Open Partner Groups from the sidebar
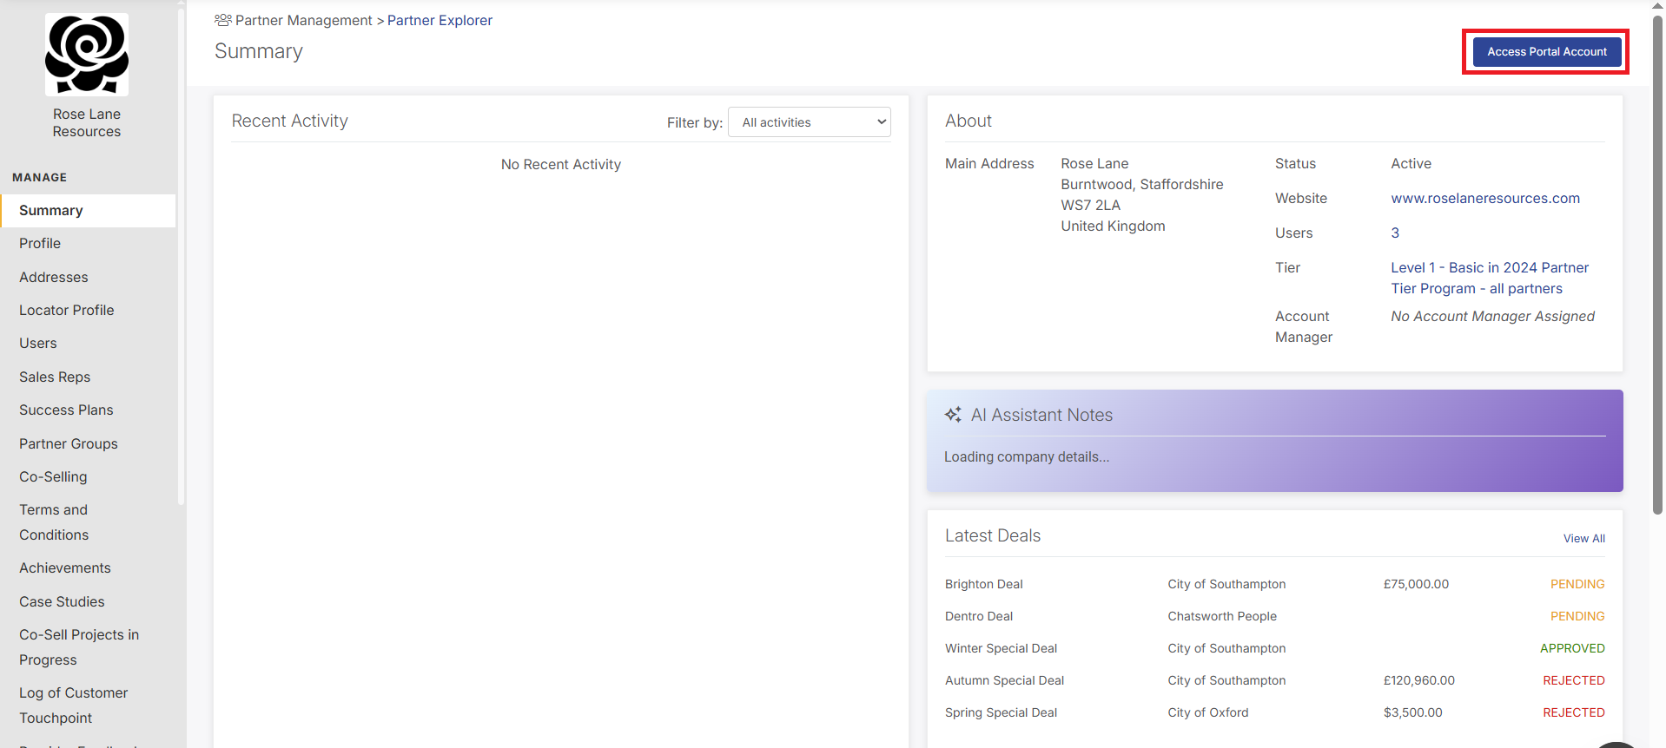Screen dimensions: 1666x748 point(69,443)
